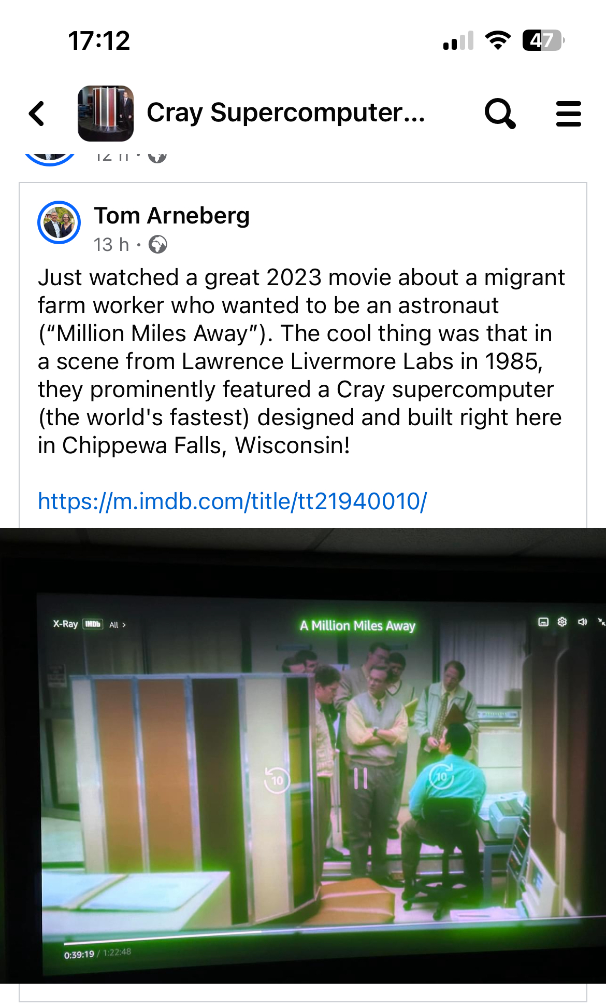Tap the volume speaker icon in the photo
The image size is (606, 1007).
point(583,621)
